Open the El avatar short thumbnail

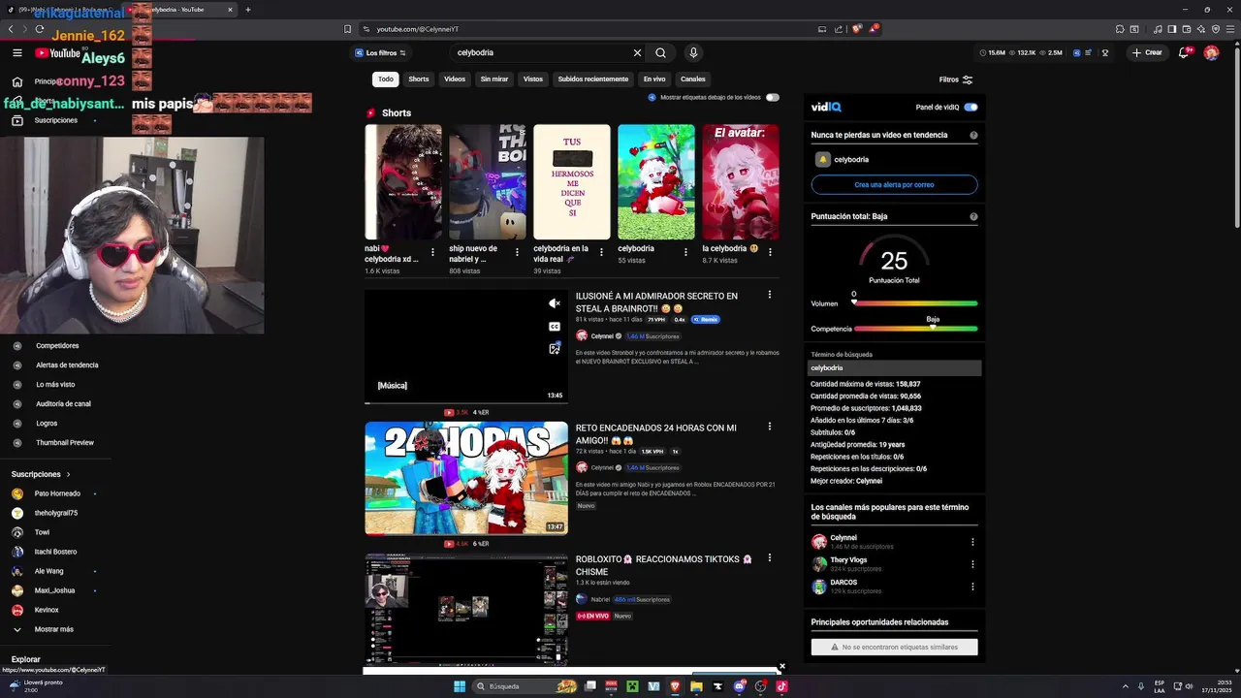tap(741, 182)
